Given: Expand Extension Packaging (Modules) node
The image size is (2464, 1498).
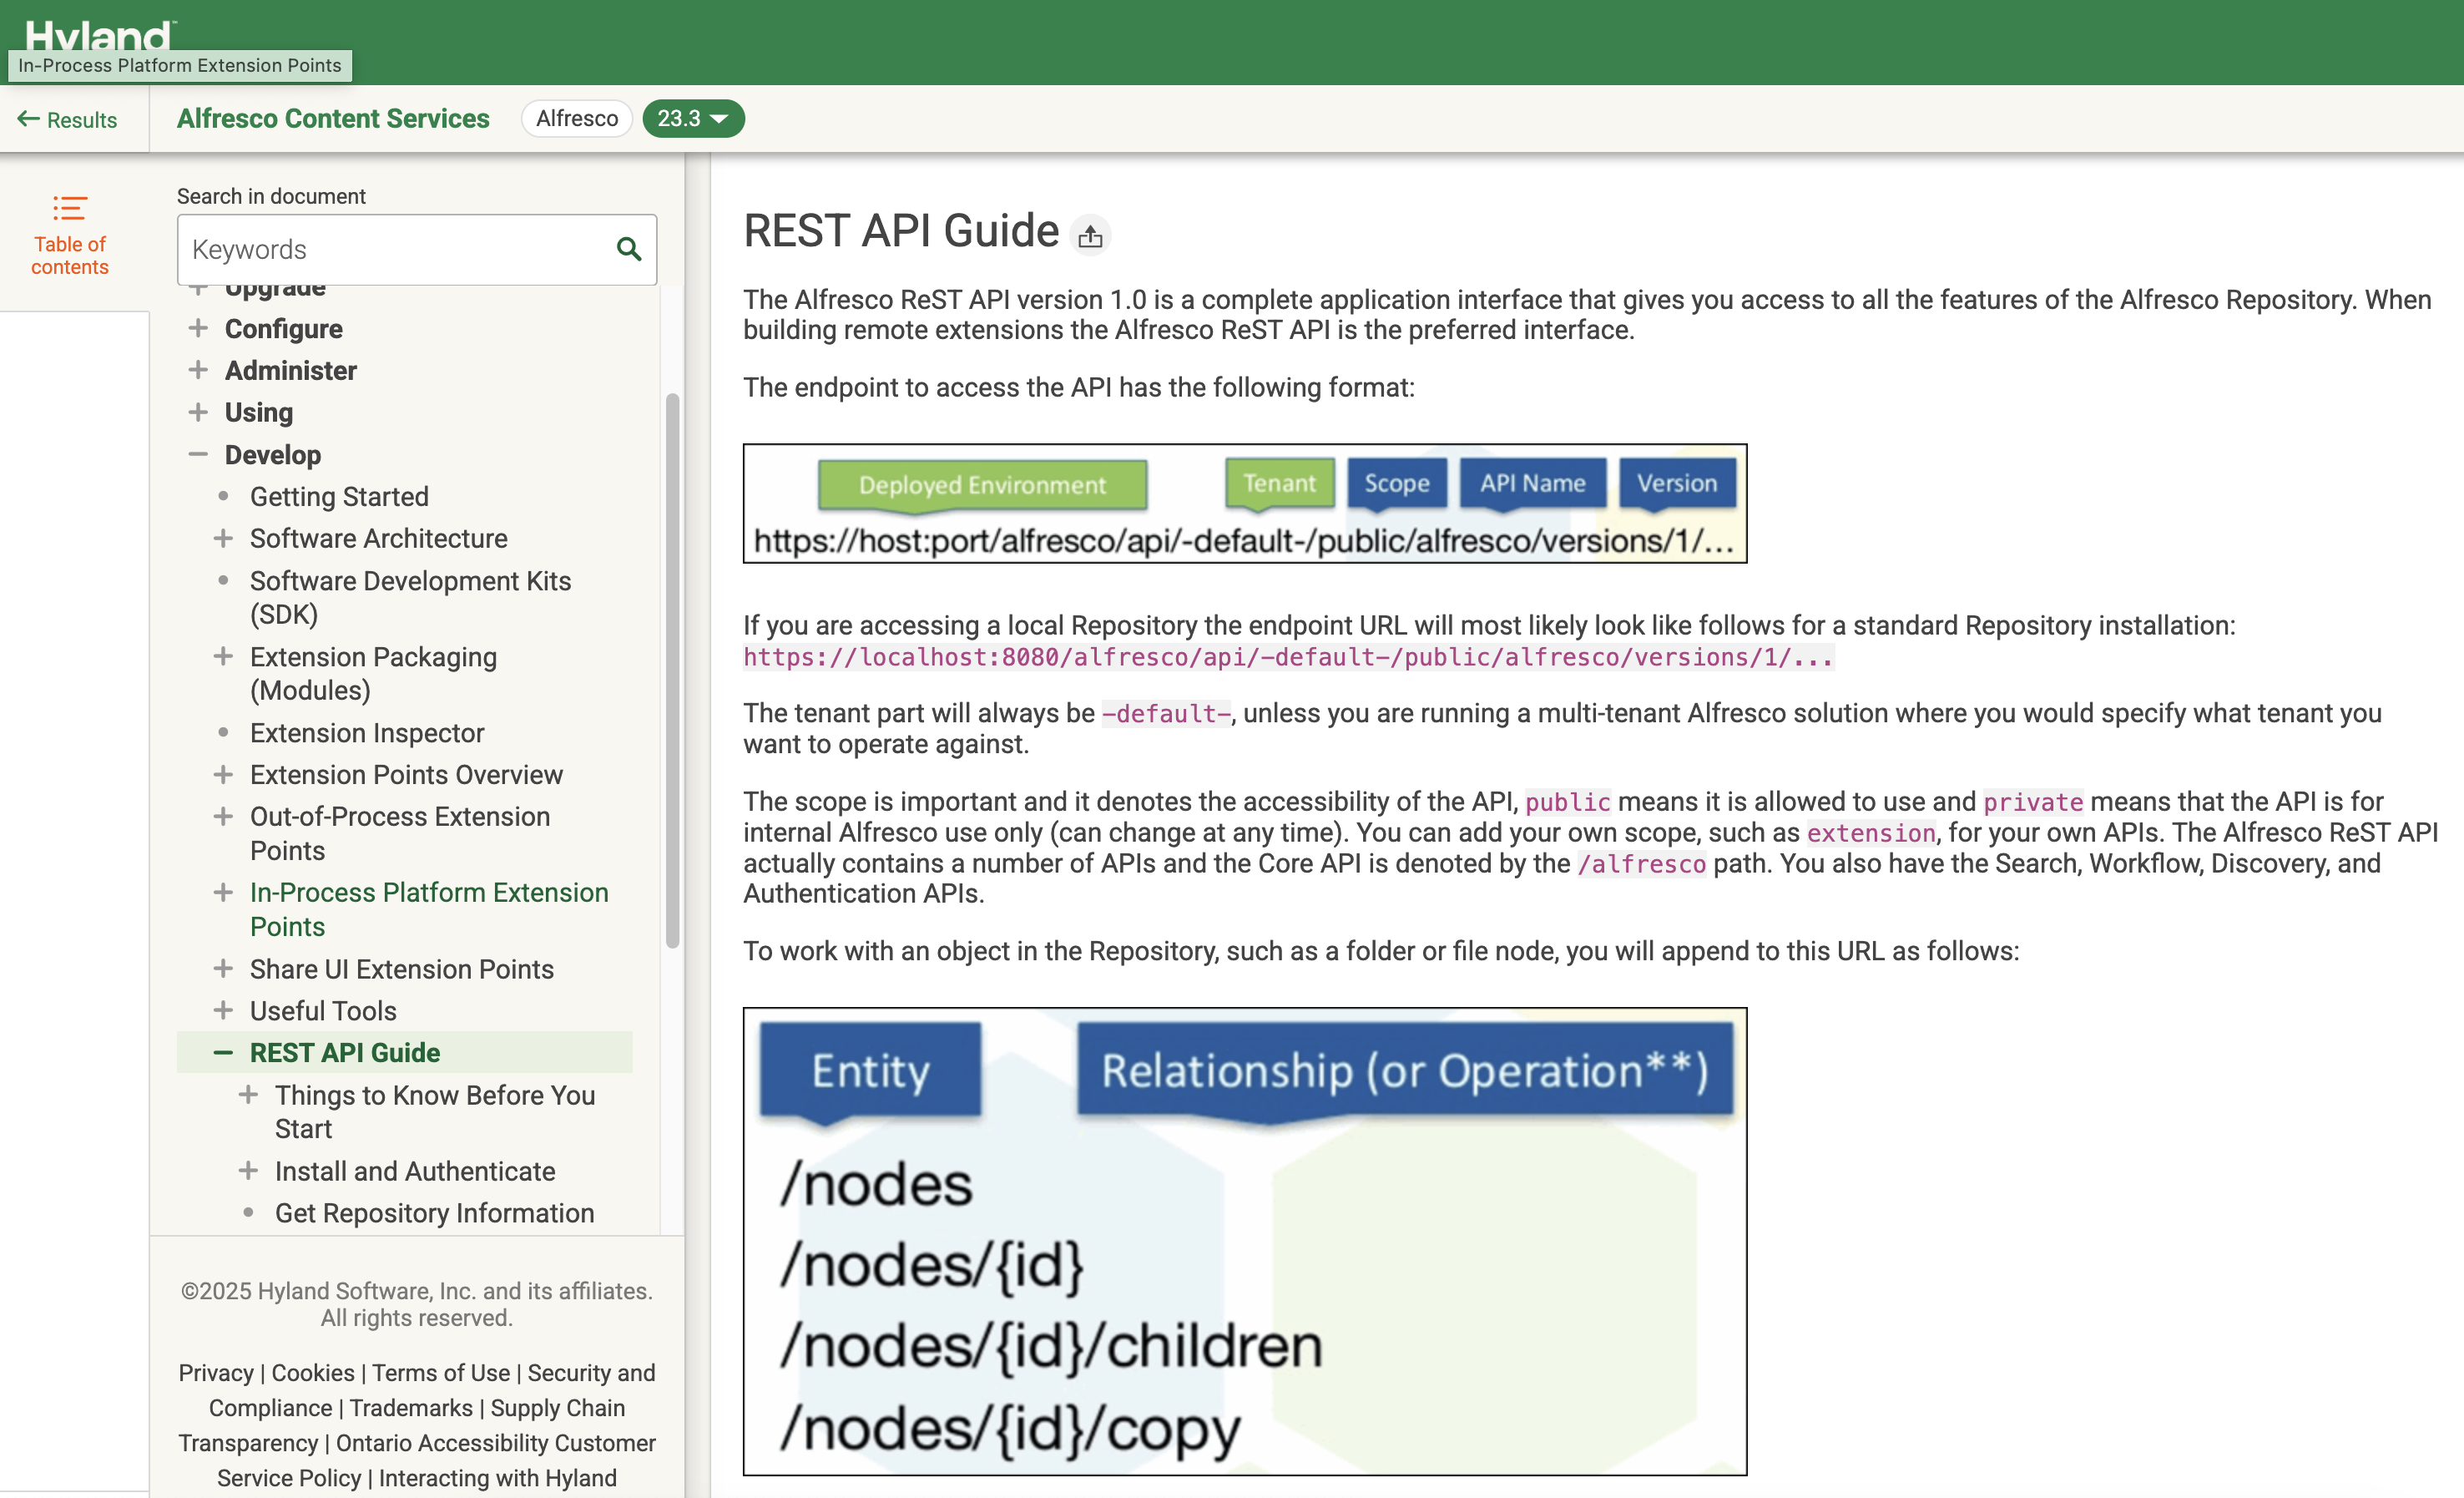Looking at the screenshot, I should coord(223,656).
